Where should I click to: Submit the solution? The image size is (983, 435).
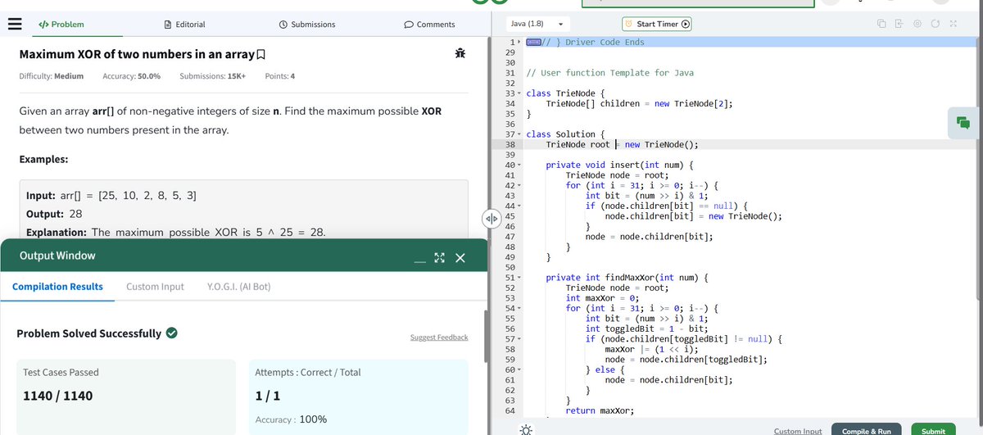933,430
